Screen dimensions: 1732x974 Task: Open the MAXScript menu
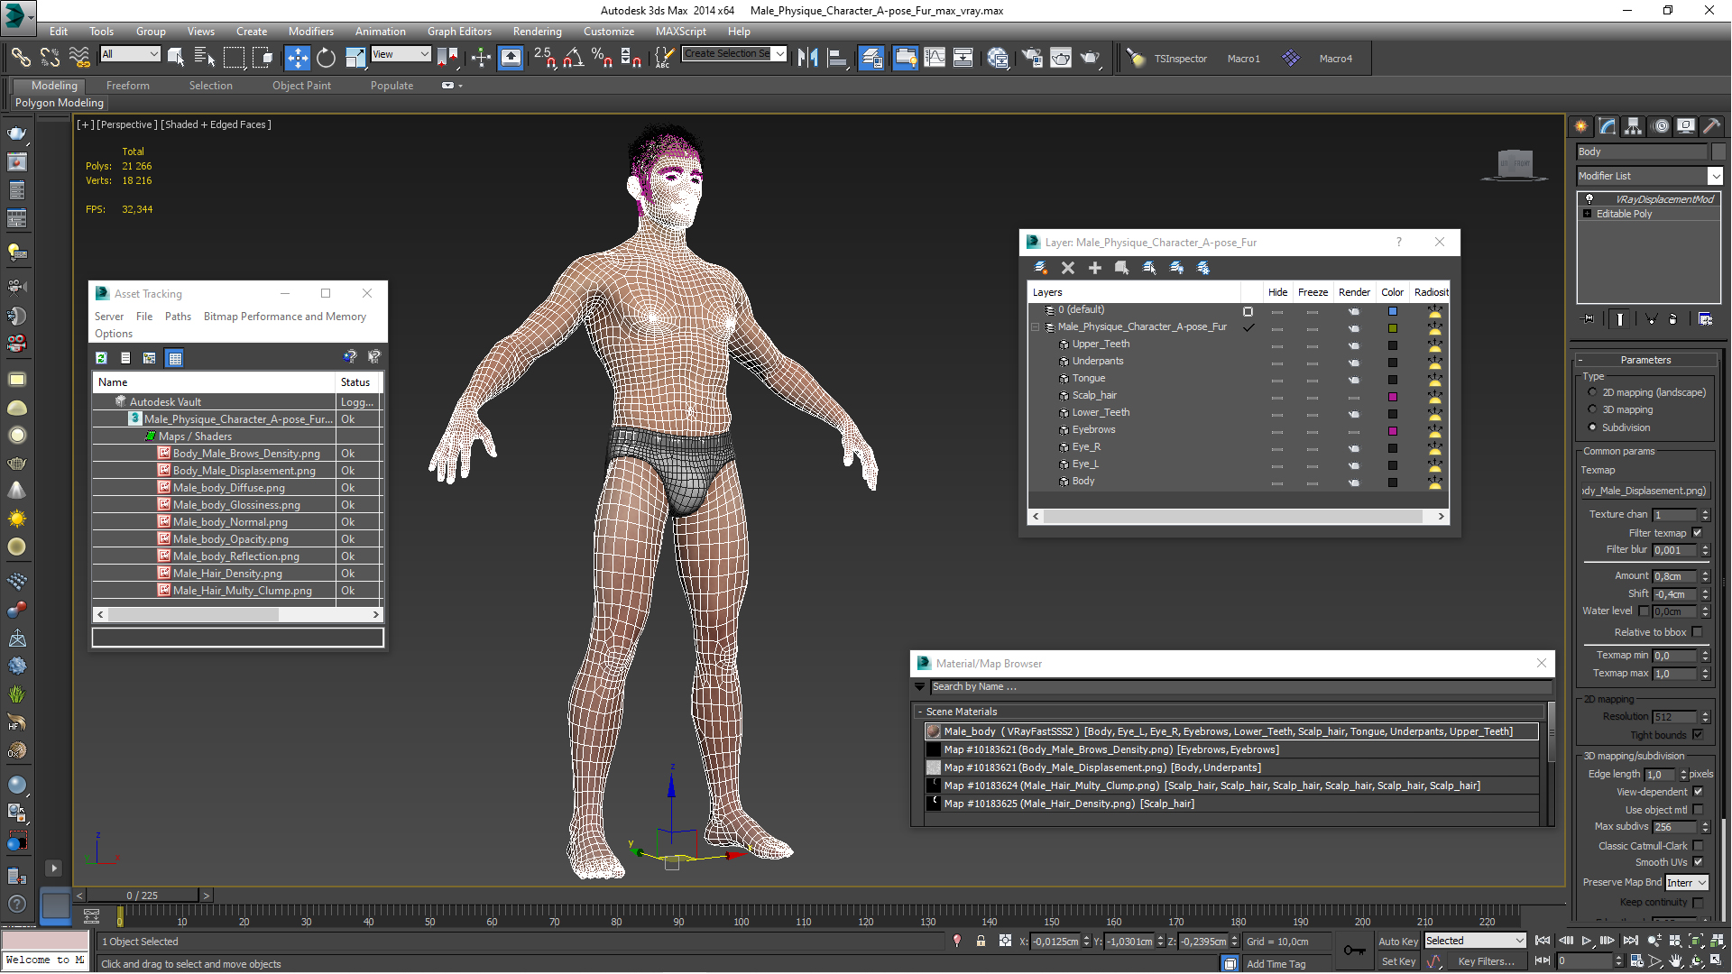point(681,31)
